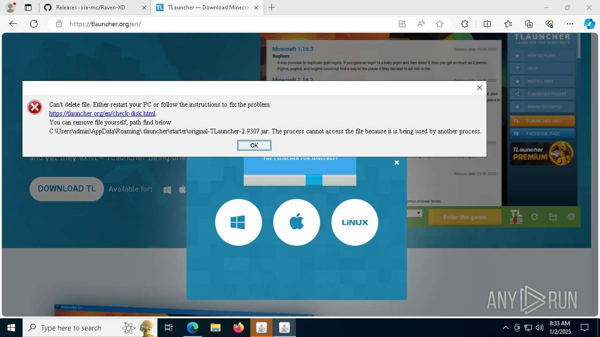Click the red error icon in the dialog
This screenshot has height=337, width=600.
[34, 108]
